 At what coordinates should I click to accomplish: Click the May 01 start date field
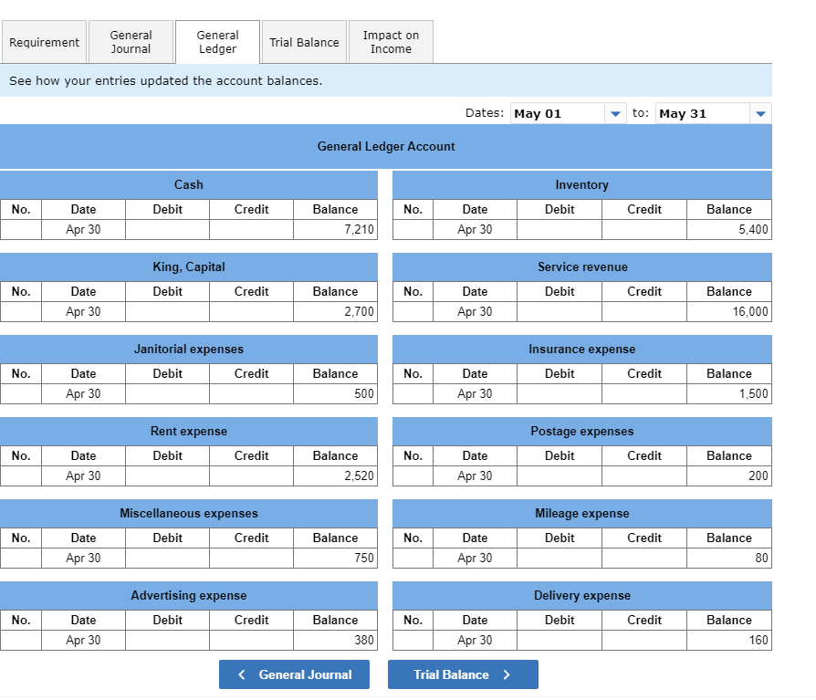pos(558,113)
